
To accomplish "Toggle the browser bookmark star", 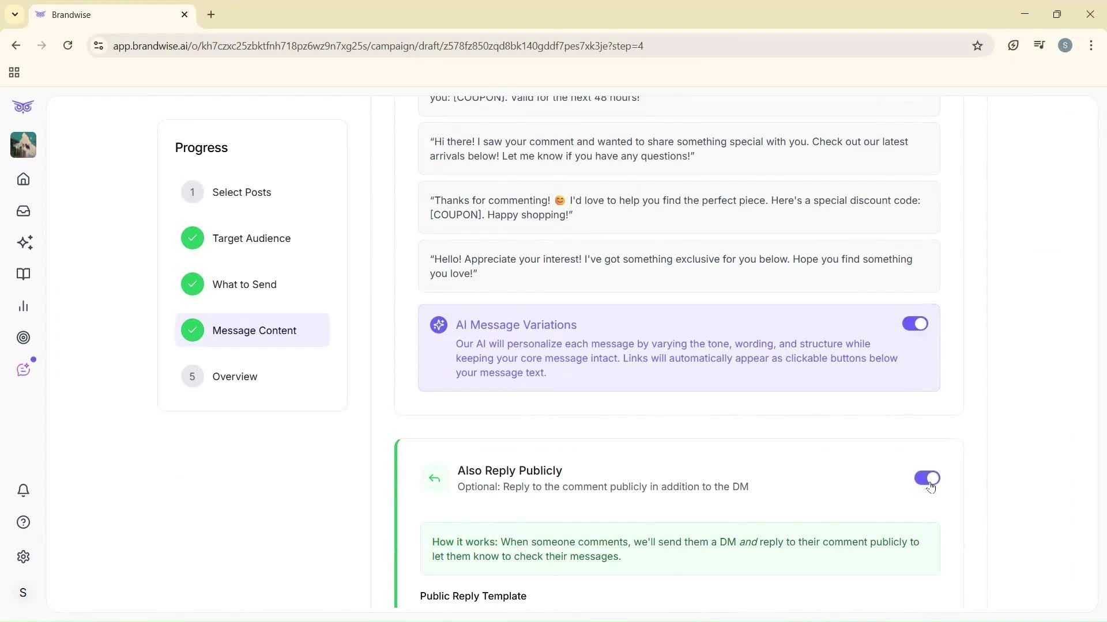I will tap(977, 45).
